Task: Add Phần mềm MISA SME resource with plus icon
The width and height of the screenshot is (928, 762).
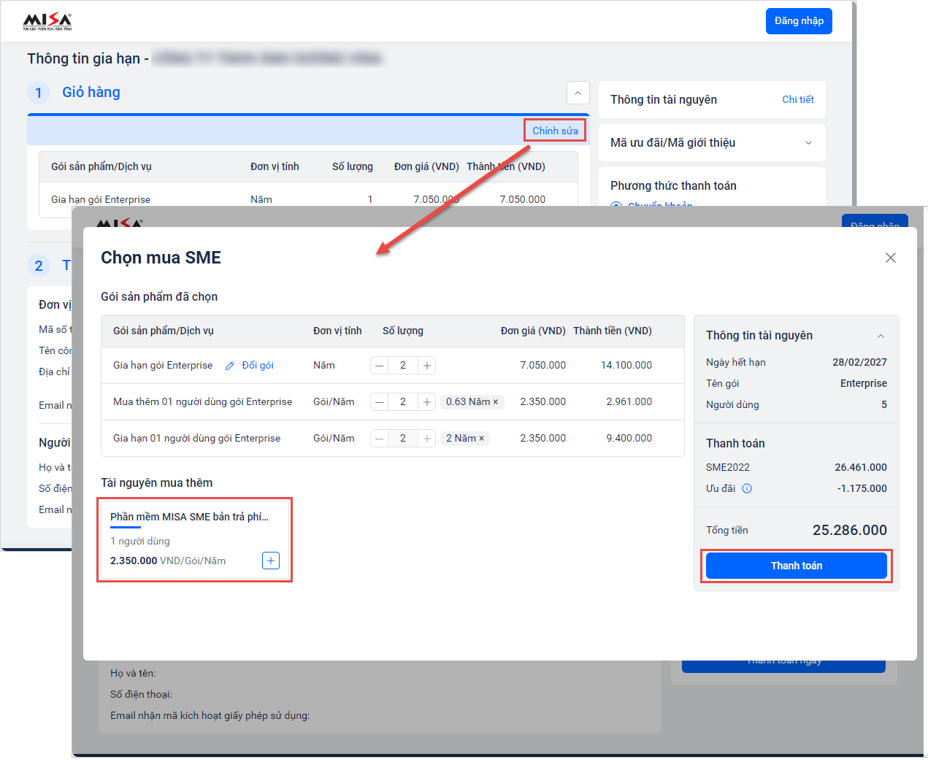Action: pos(271,561)
